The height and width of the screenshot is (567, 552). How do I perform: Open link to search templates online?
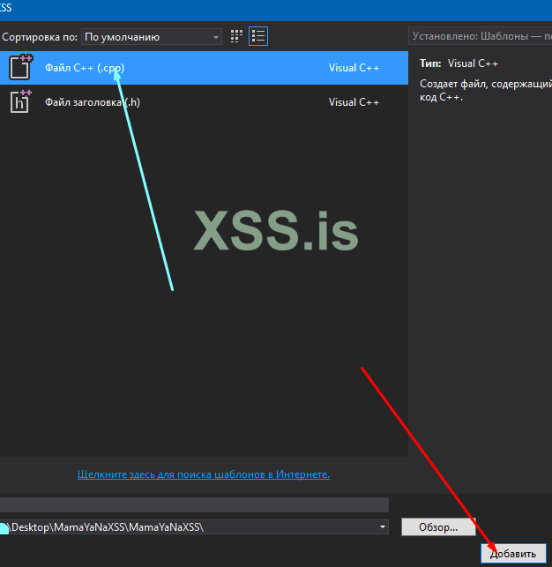[x=204, y=474]
